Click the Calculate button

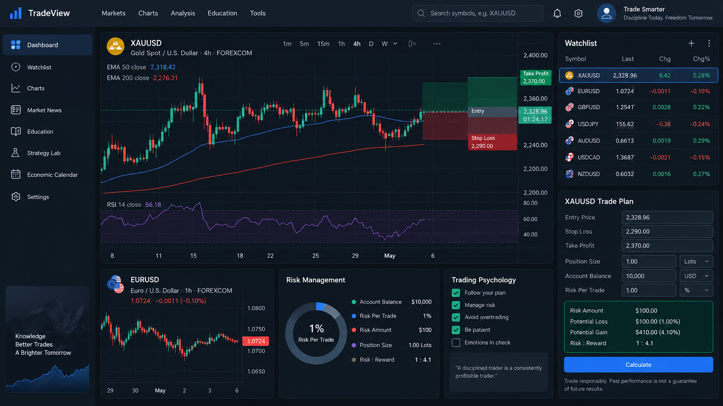pyautogui.click(x=638, y=365)
